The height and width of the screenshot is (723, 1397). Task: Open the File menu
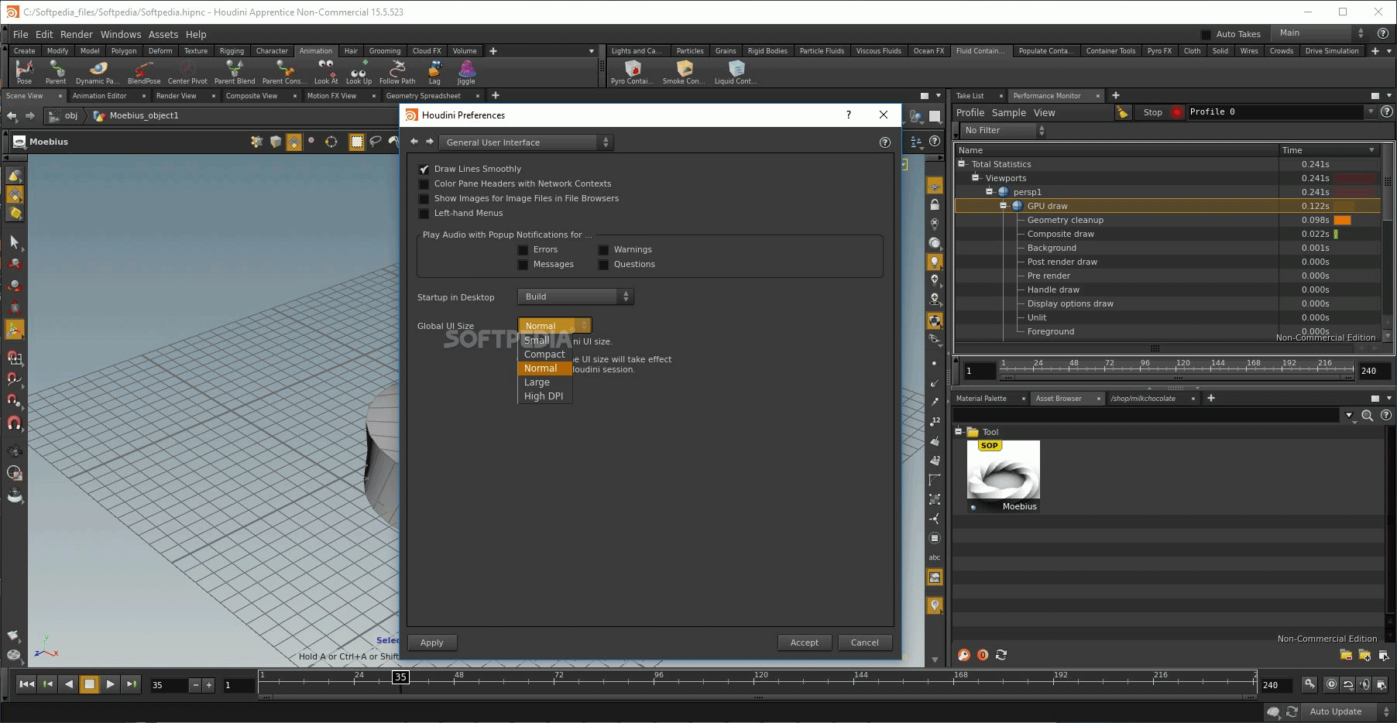coord(20,34)
